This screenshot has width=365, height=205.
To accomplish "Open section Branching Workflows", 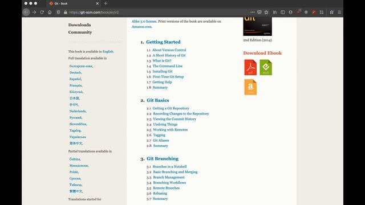I will 169,183.
